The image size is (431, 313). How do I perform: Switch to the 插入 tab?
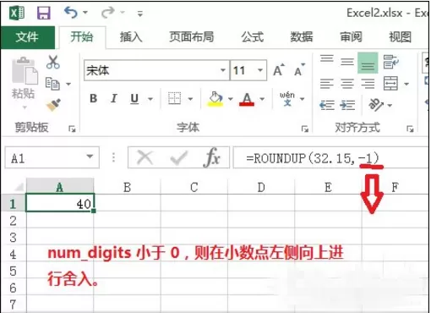tap(131, 37)
